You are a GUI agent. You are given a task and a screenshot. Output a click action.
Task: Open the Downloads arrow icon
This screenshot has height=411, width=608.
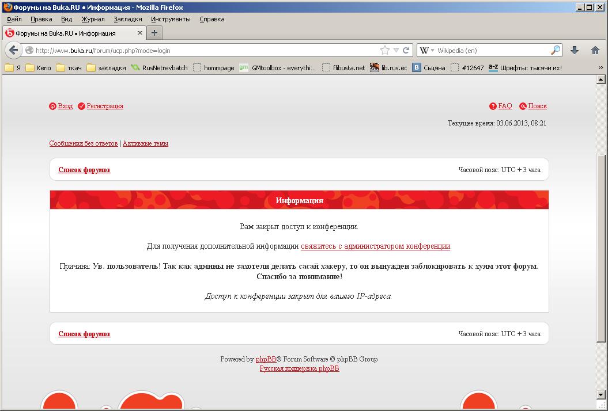574,50
